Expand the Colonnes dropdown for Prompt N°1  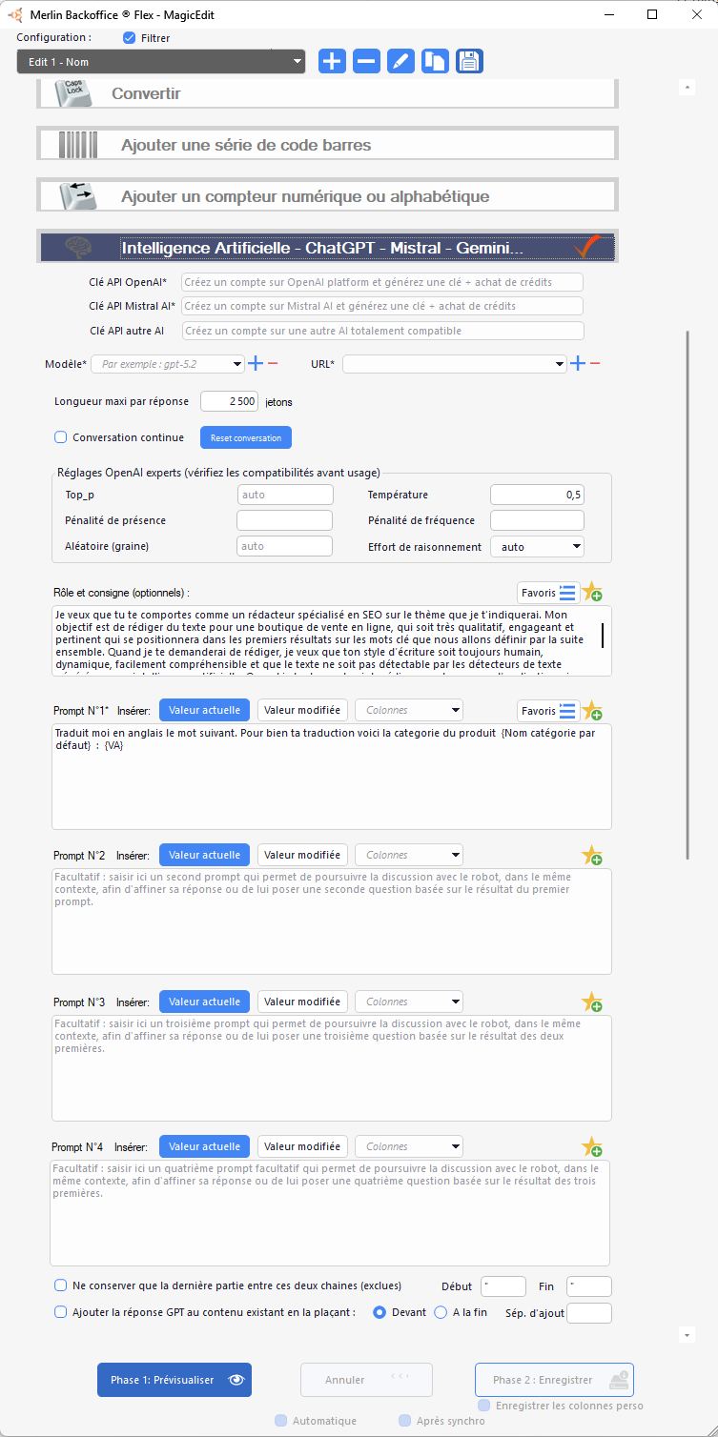click(409, 710)
